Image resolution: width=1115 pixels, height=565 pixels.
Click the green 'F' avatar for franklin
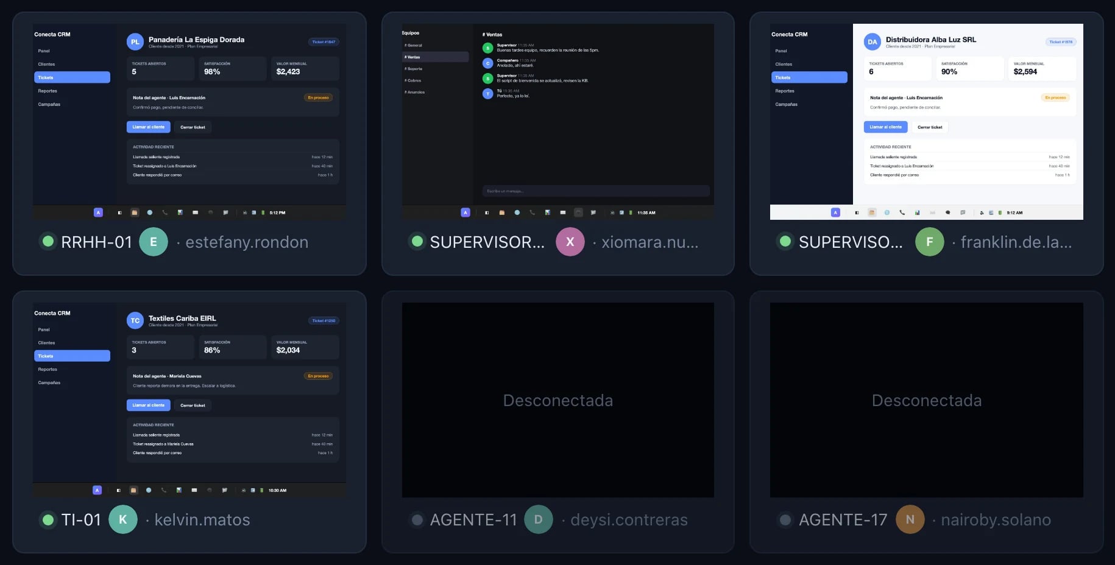(x=930, y=242)
